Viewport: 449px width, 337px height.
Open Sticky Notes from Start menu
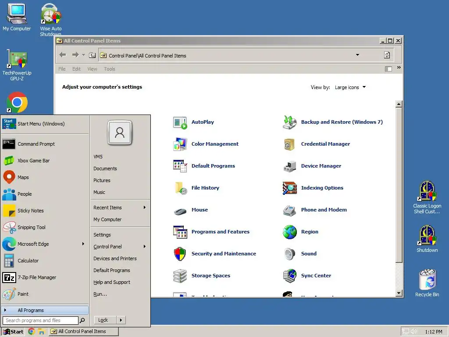click(x=45, y=211)
